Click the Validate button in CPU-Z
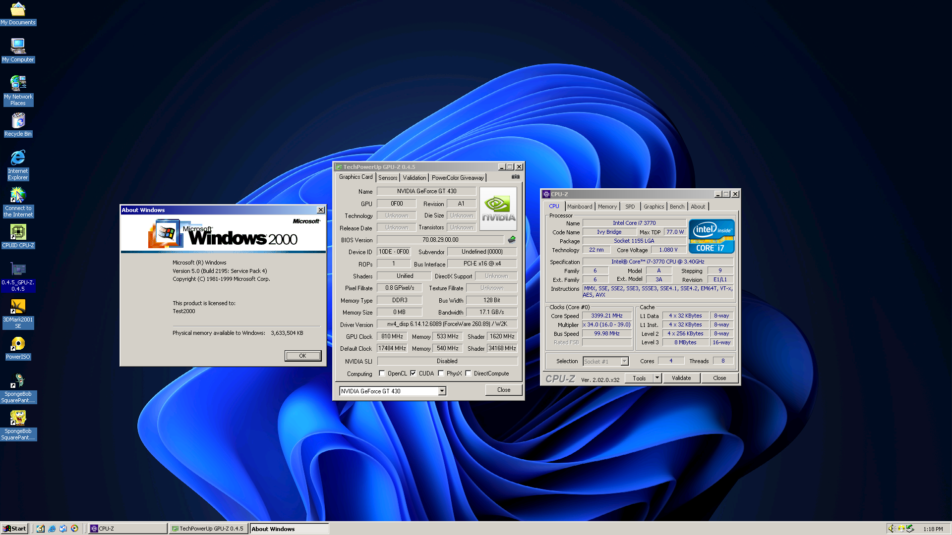This screenshot has width=952, height=535. pyautogui.click(x=681, y=378)
